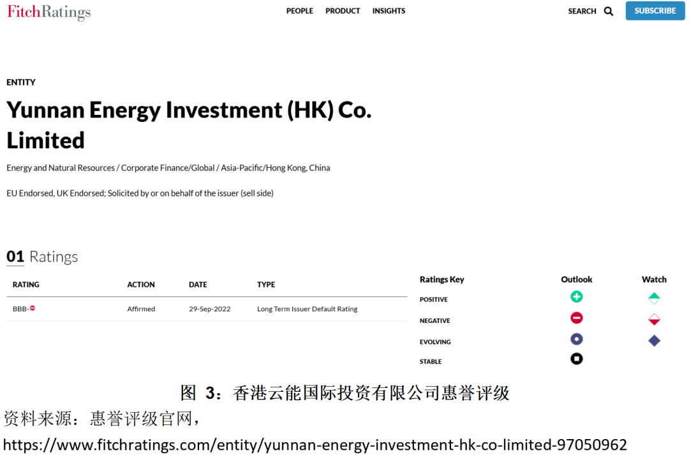Click the DATE column header
The width and height of the screenshot is (689, 455).
point(198,285)
